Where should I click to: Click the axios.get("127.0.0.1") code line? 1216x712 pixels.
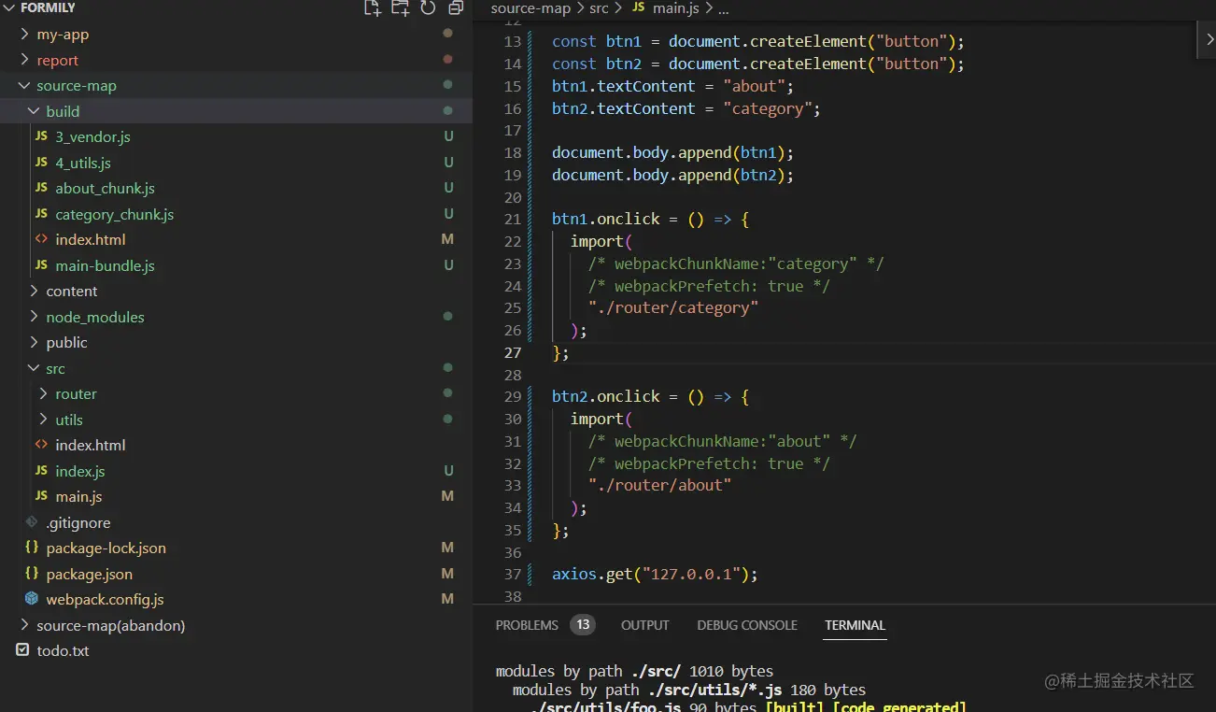tap(655, 574)
